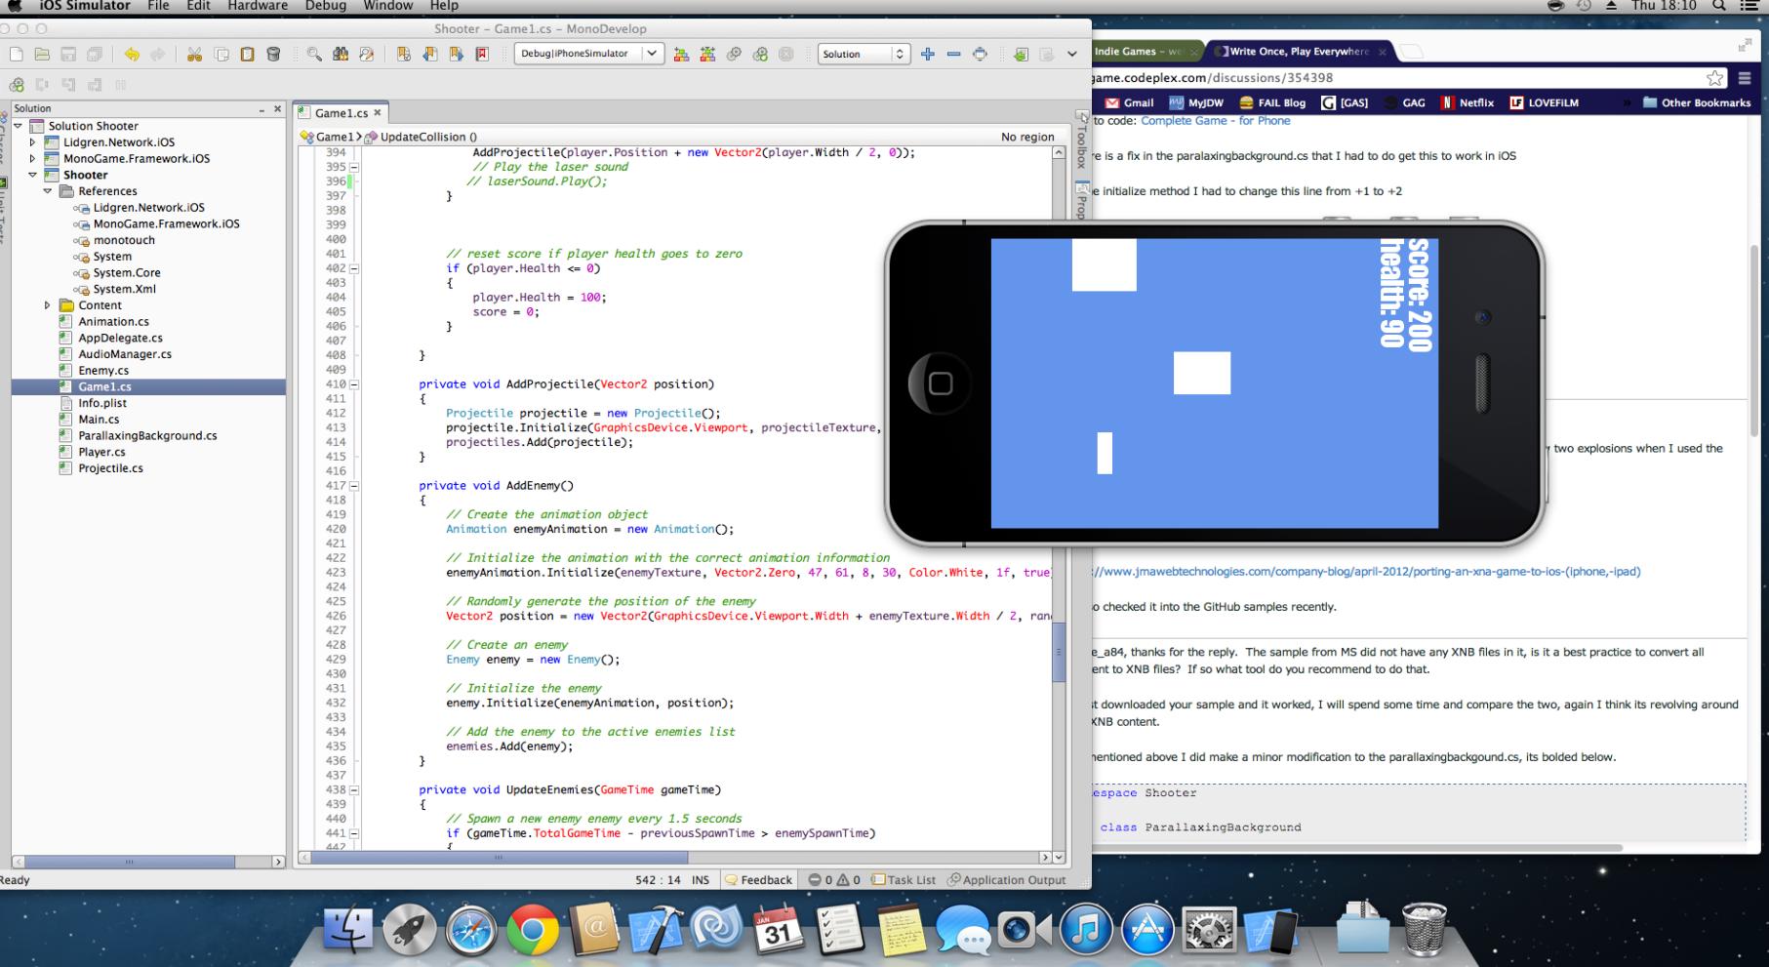Click the blue minus zoom-out icon

pyautogui.click(x=954, y=55)
